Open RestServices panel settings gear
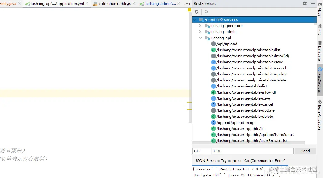Viewport: 323px width, 178px height. 305,3
